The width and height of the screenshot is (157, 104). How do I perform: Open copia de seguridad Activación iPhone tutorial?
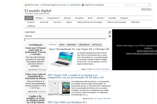coord(36,76)
